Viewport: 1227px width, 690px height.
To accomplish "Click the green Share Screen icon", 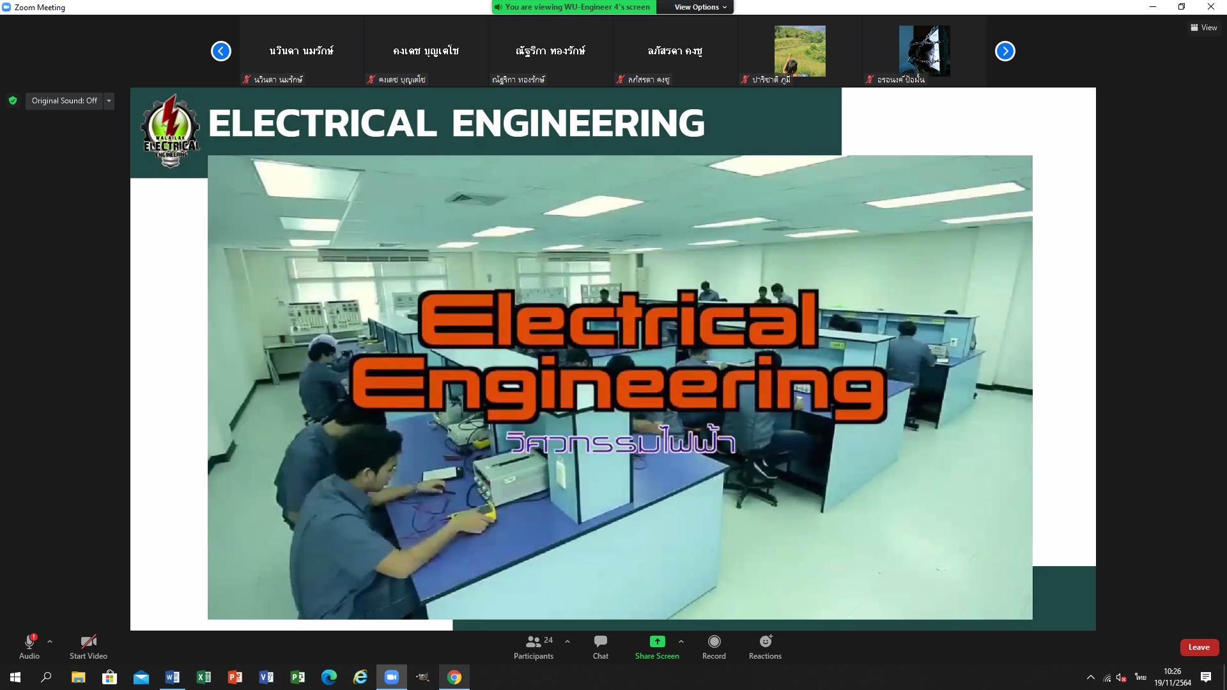I will click(657, 641).
